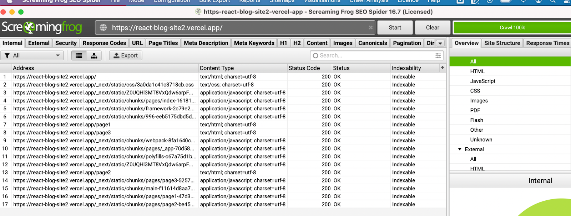Image resolution: width=571 pixels, height=216 pixels.
Task: Focus the URL input field
Action: [236, 27]
